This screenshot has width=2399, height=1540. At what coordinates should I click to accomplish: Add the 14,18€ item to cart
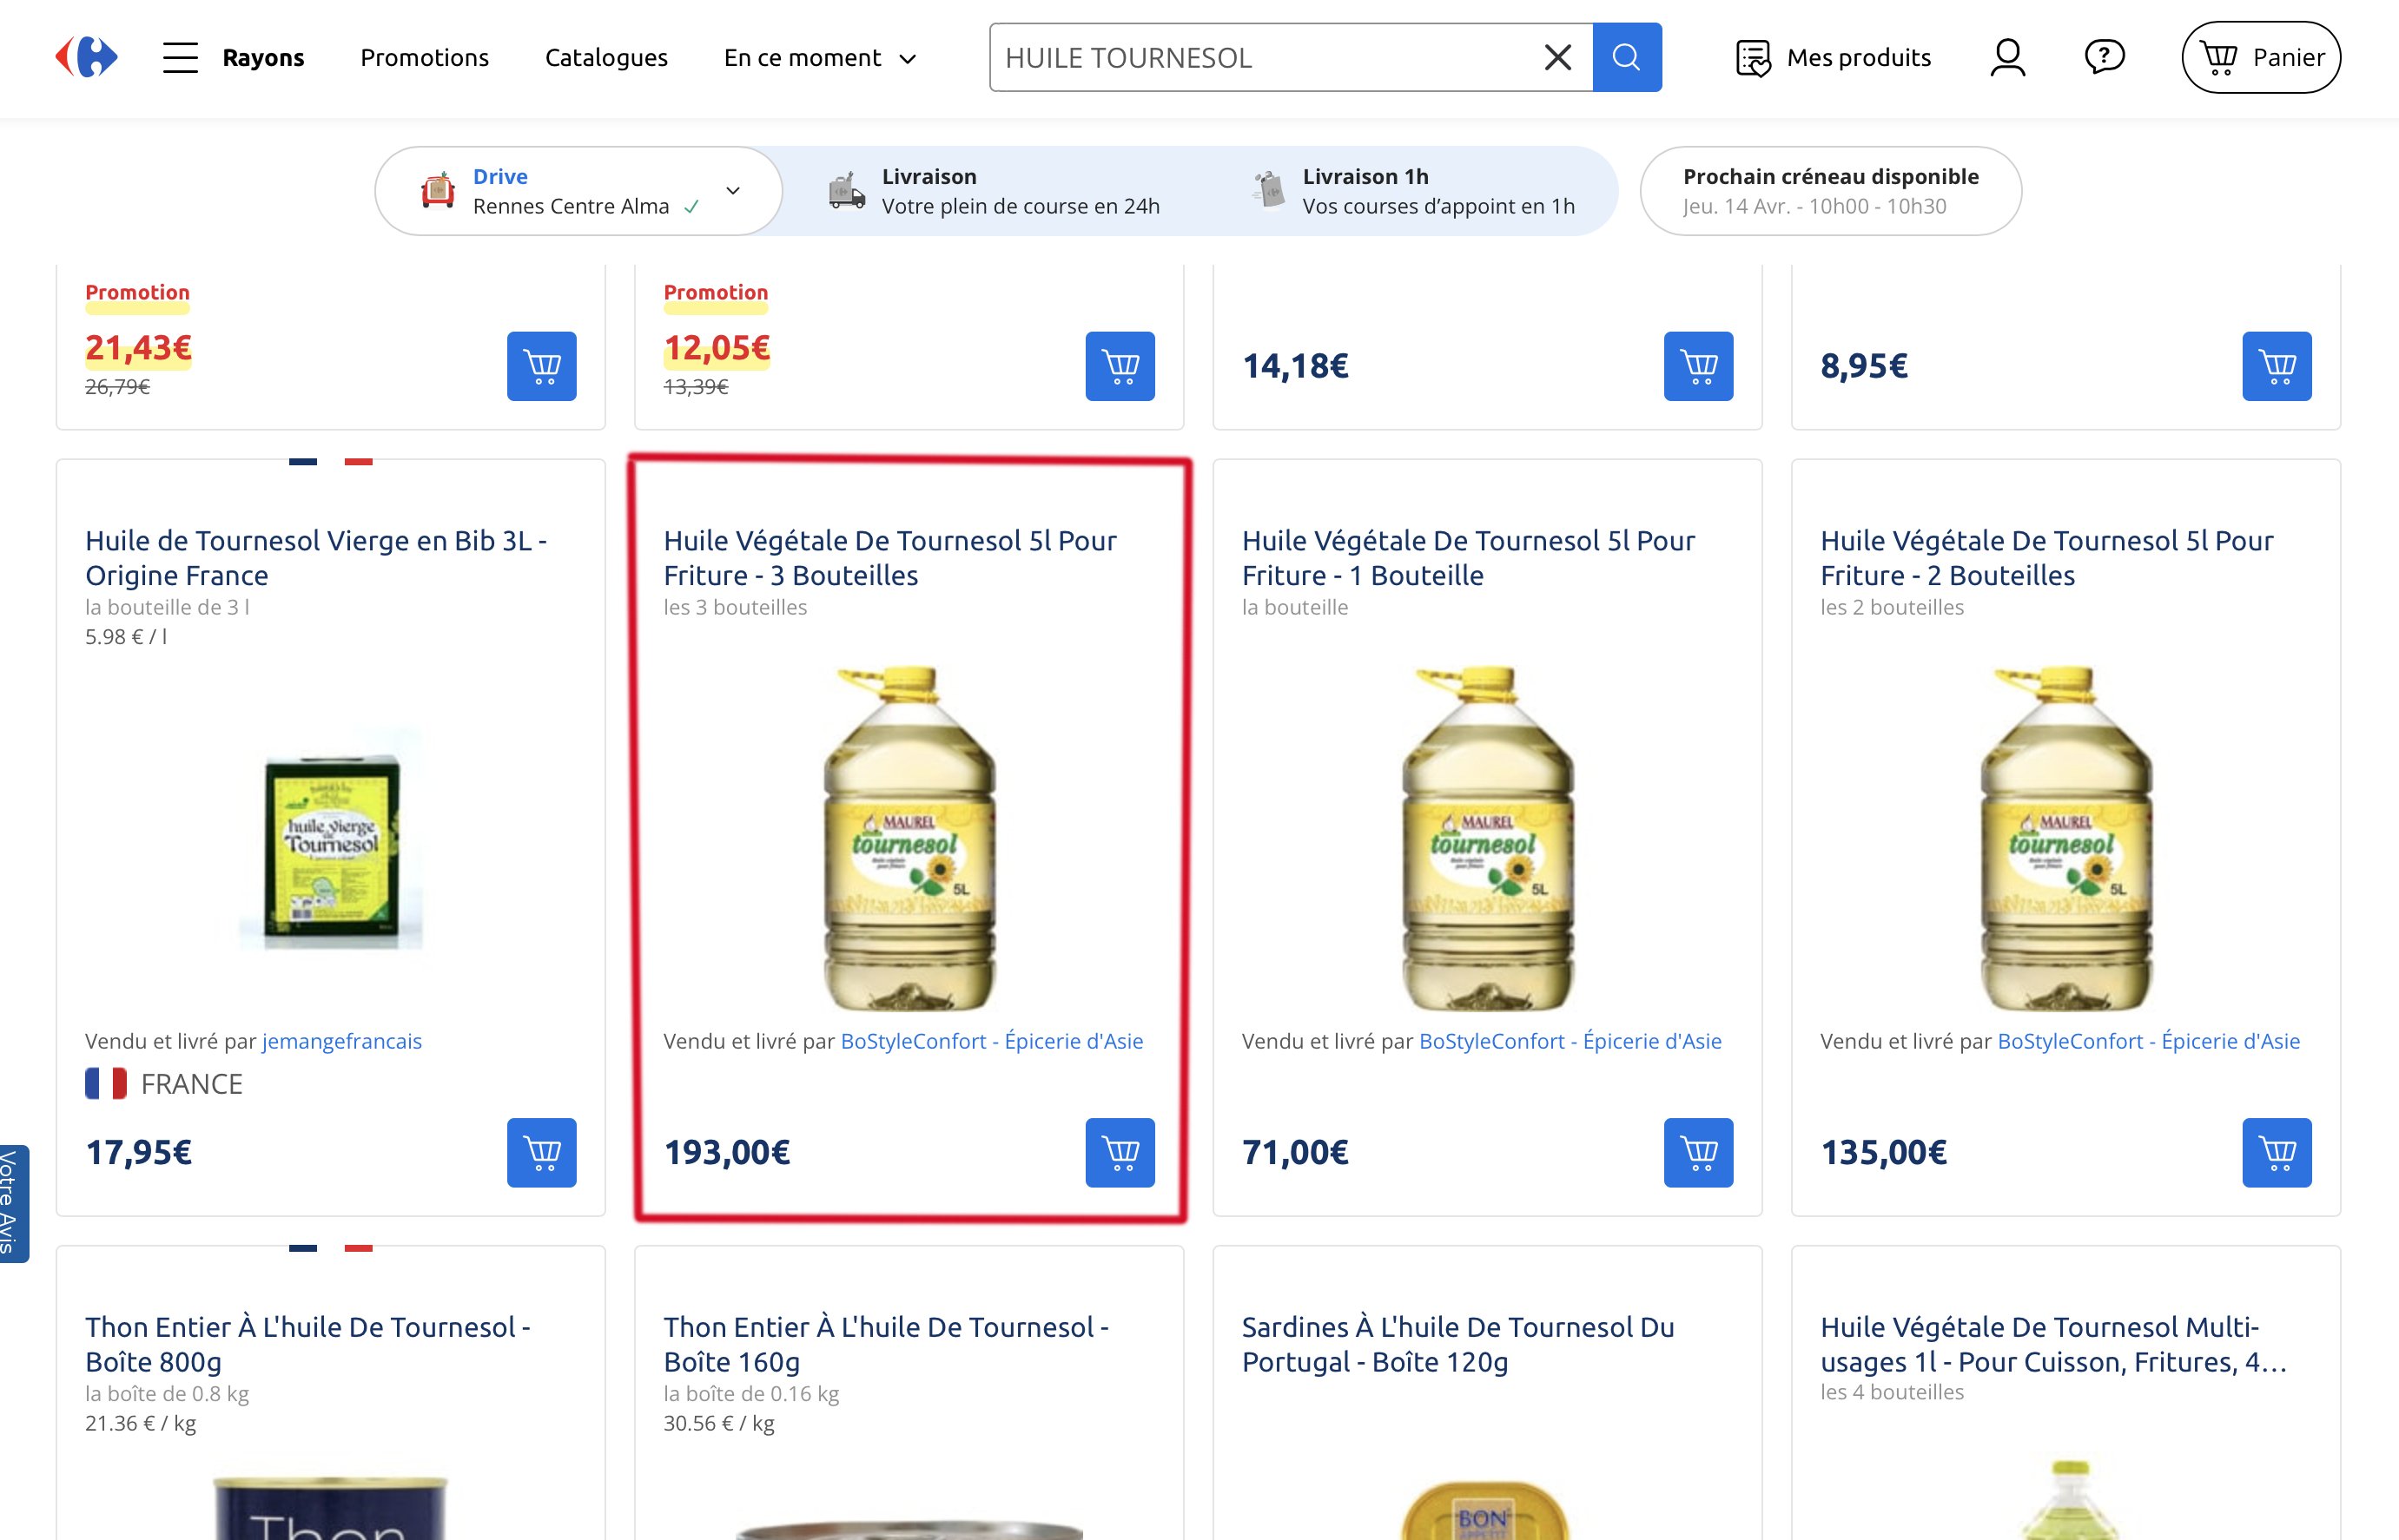tap(1698, 366)
